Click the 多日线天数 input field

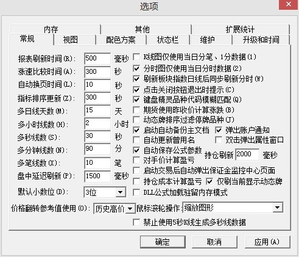97,110
